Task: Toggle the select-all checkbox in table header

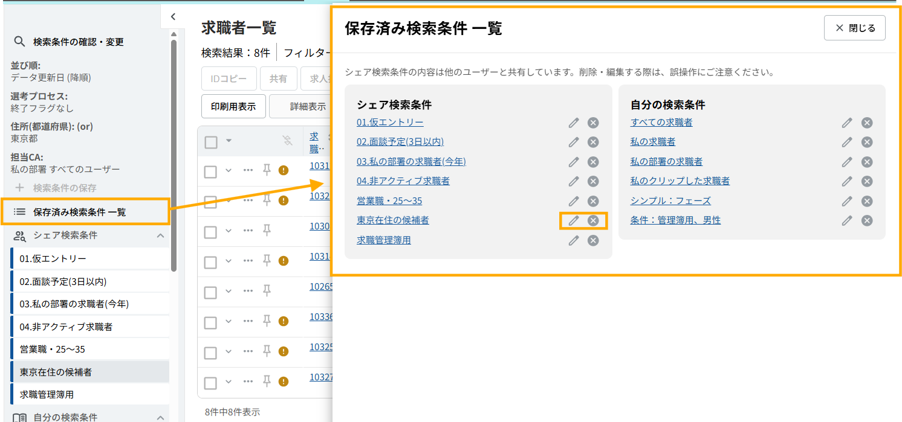Action: point(210,142)
